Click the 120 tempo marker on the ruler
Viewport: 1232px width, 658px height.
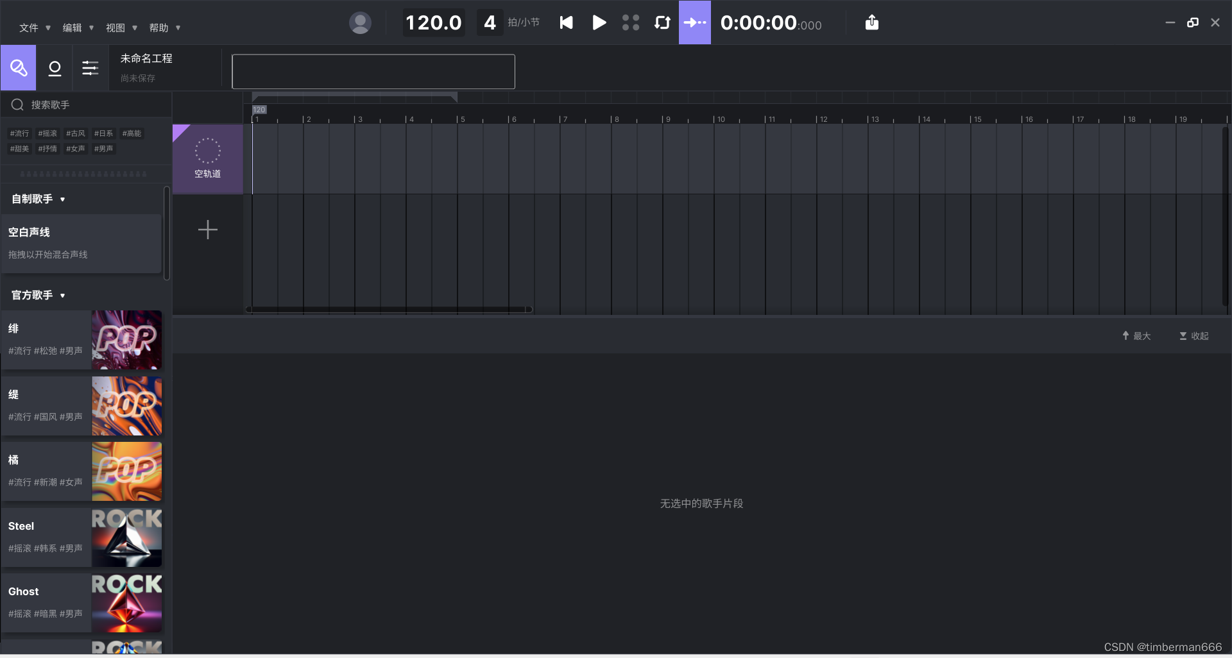pyautogui.click(x=259, y=110)
